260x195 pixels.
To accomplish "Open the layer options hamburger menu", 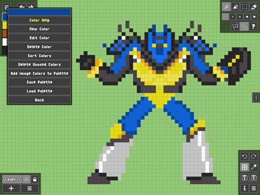I will coord(30,188).
